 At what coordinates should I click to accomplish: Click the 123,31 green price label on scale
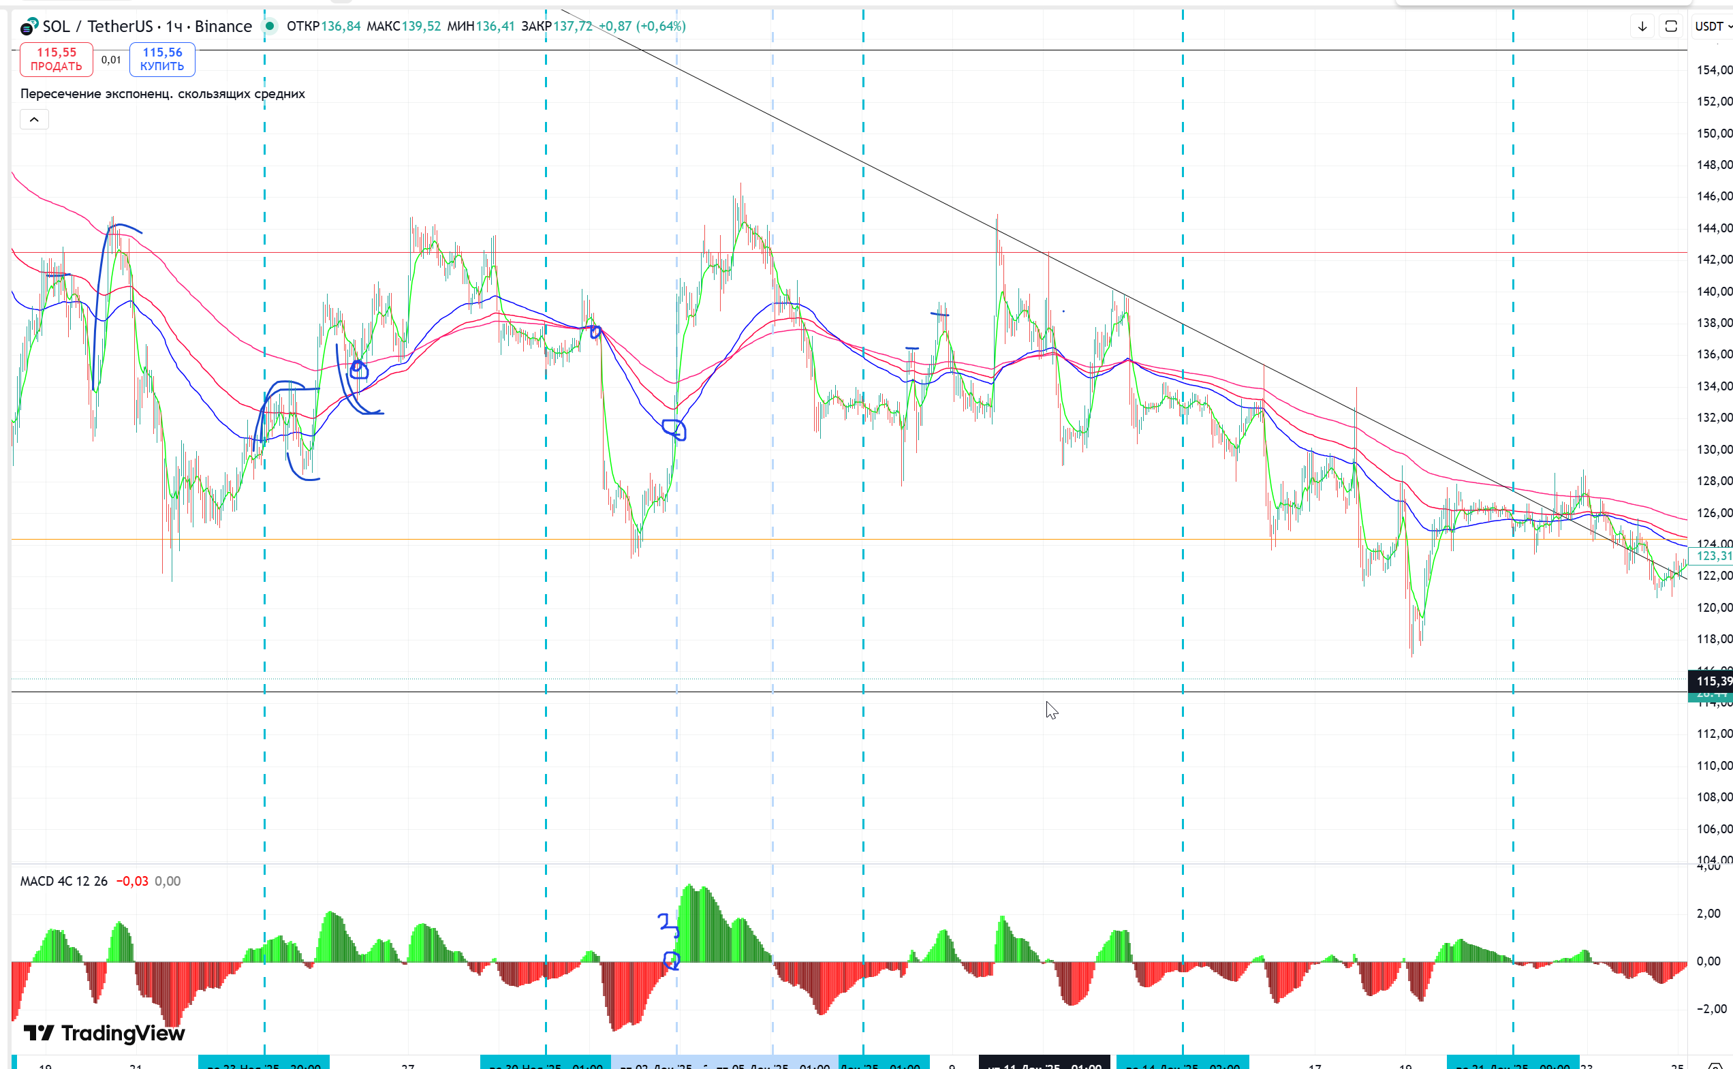(1713, 556)
